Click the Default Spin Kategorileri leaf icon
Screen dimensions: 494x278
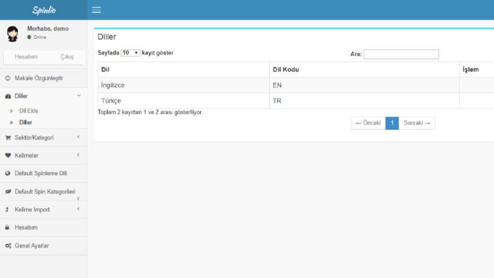pos(8,191)
